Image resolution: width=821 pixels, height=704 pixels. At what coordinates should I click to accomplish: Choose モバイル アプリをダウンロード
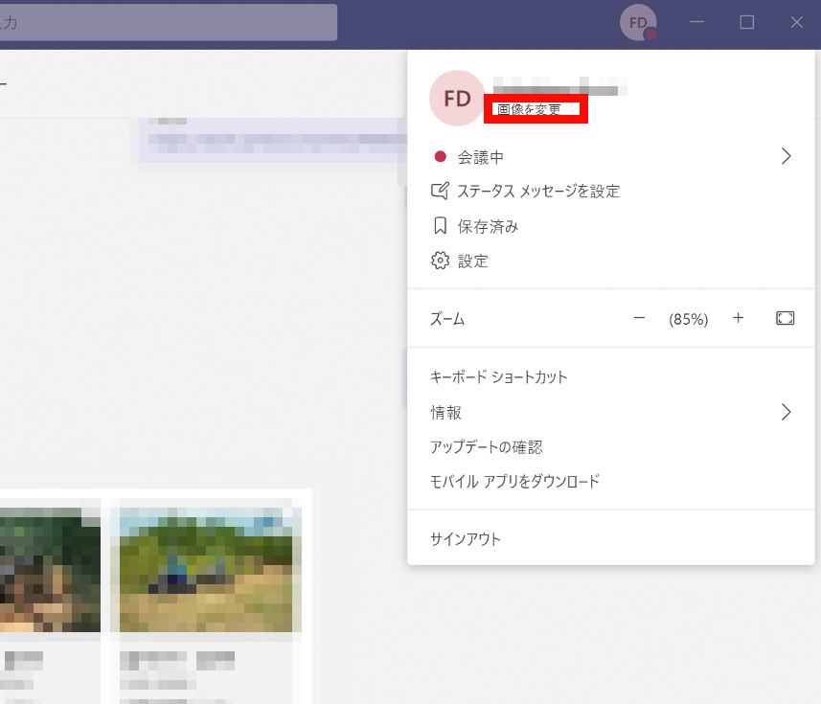point(515,481)
